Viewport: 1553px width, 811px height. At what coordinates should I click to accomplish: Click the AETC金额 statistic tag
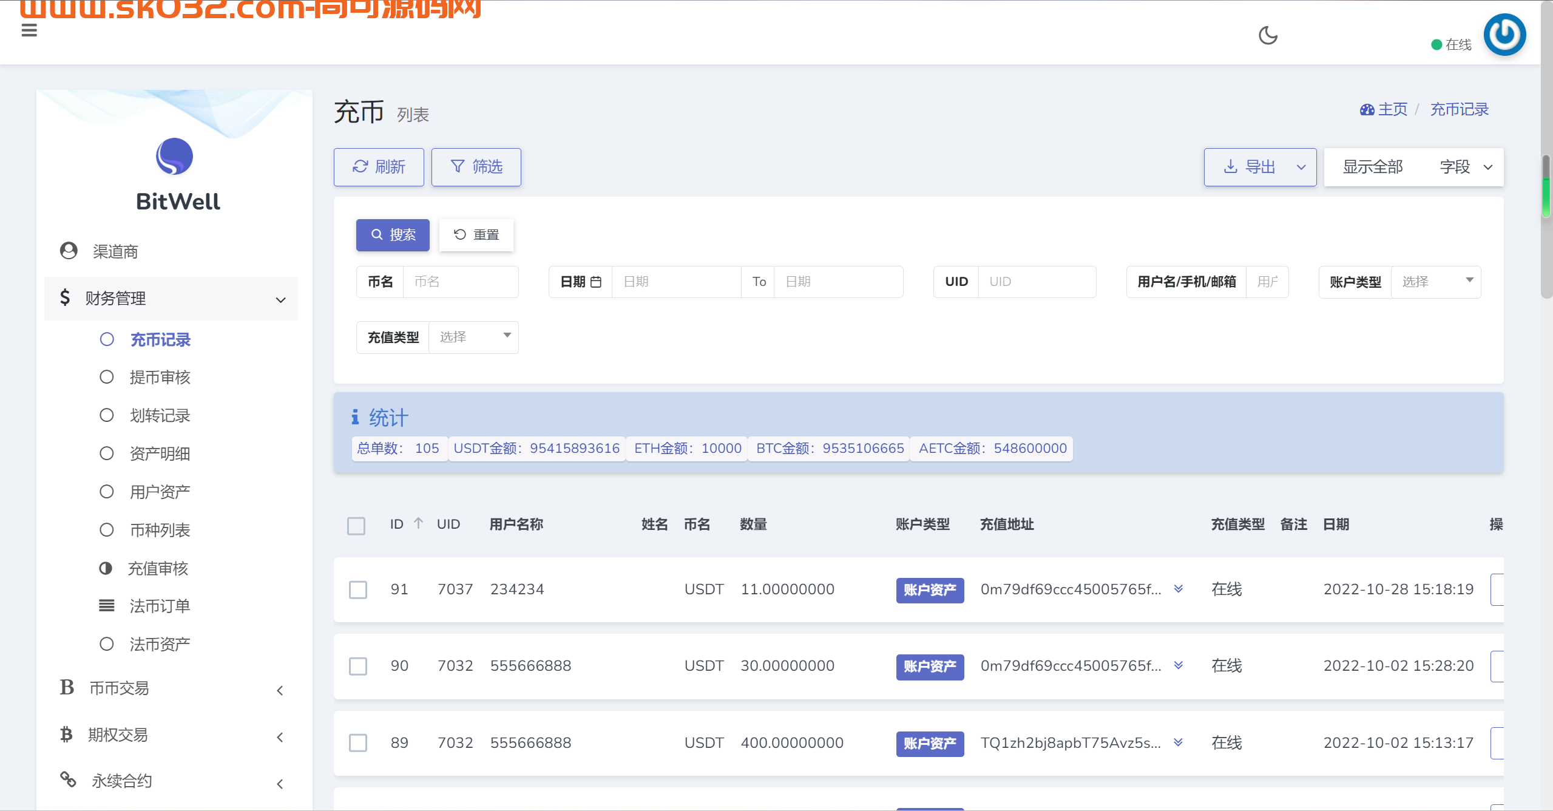(x=993, y=449)
